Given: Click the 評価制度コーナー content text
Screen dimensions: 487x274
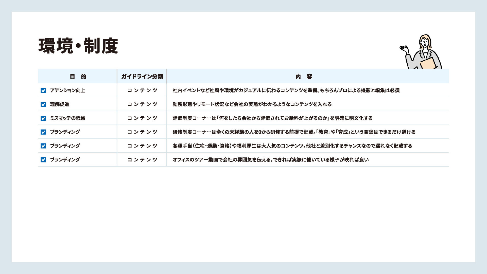Looking at the screenshot, I should tap(272, 118).
